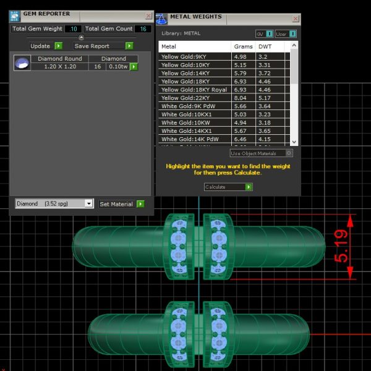The height and width of the screenshot is (371, 371).
Task: Select the Yellow Gold:22KY row
Action: click(x=224, y=98)
